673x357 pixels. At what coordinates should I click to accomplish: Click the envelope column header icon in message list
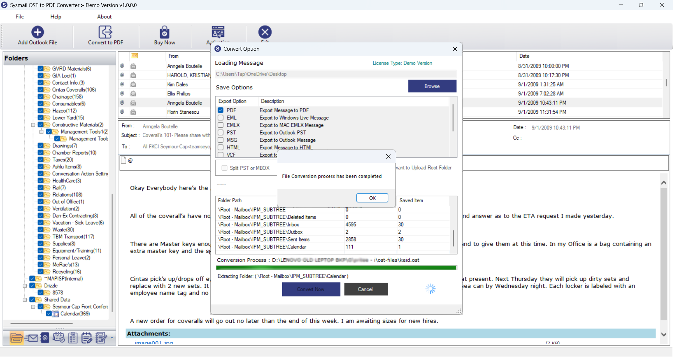pos(135,56)
